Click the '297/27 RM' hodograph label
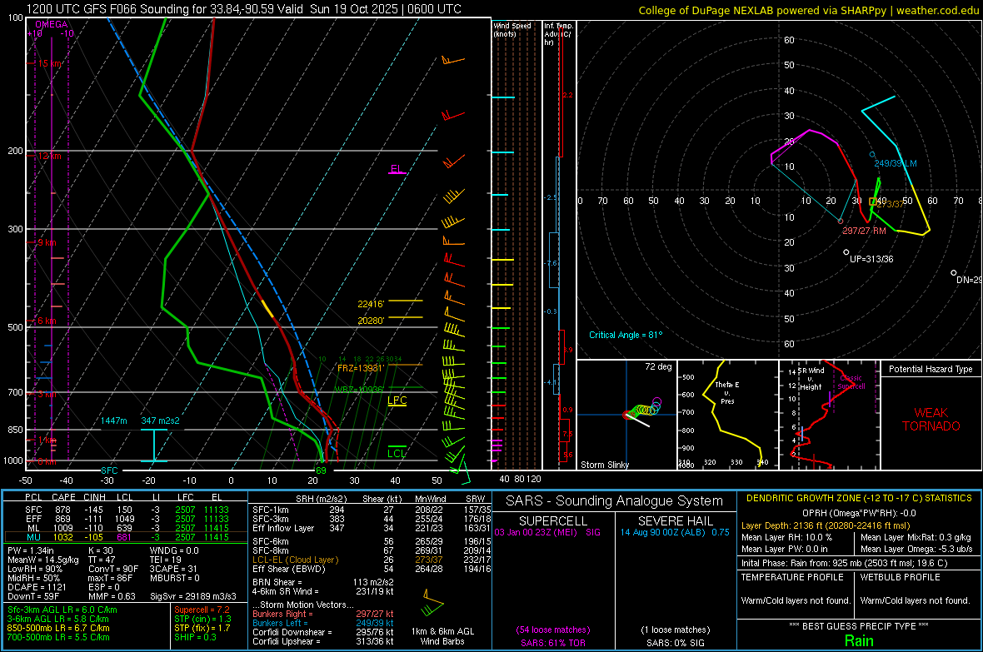The image size is (983, 652). pos(864,231)
